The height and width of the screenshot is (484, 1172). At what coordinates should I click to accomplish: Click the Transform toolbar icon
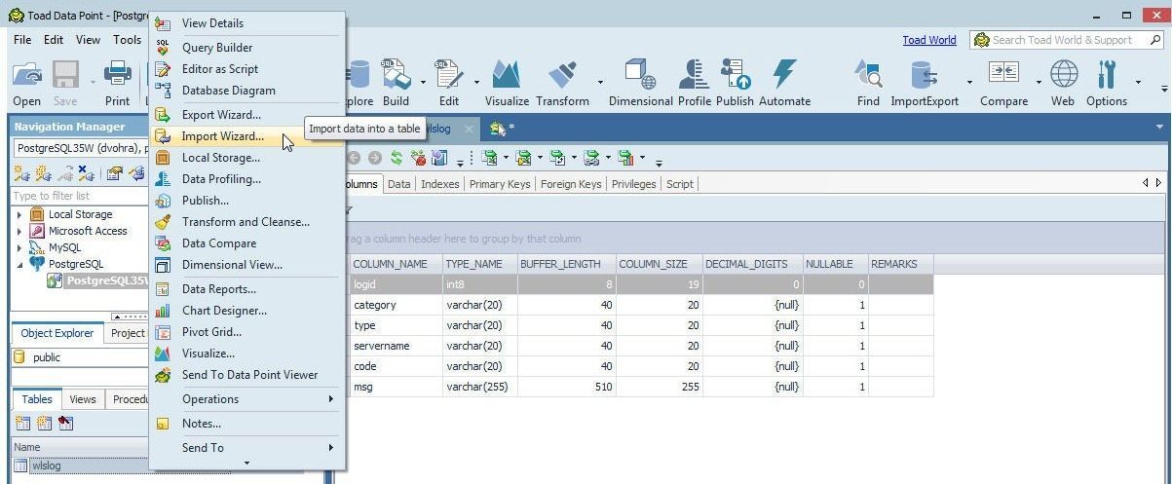562,83
